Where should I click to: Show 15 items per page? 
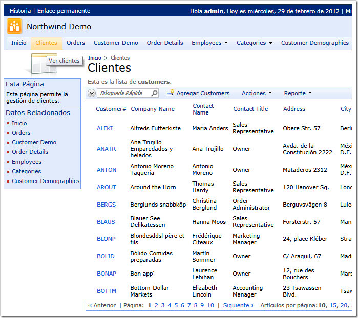pos(333,305)
